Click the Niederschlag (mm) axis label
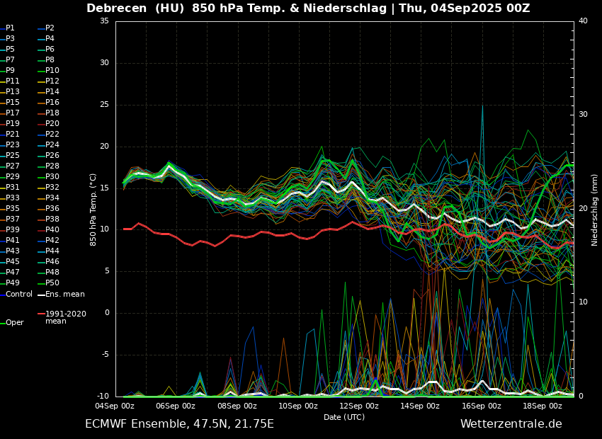Image resolution: width=602 pixels, height=439 pixels. point(595,209)
